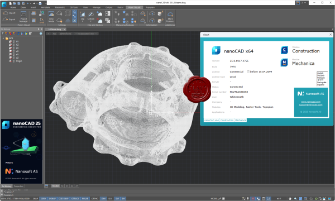Collapse the GCS tree node
The width and height of the screenshot is (335, 201).
(3, 38)
